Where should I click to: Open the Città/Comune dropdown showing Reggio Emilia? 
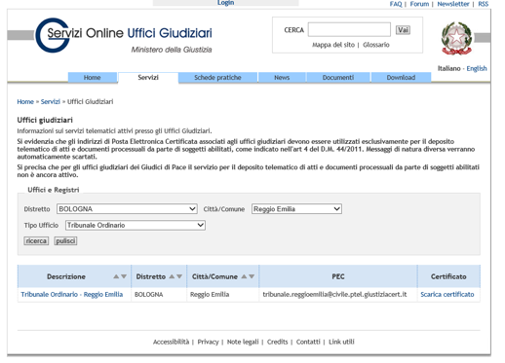pyautogui.click(x=296, y=209)
